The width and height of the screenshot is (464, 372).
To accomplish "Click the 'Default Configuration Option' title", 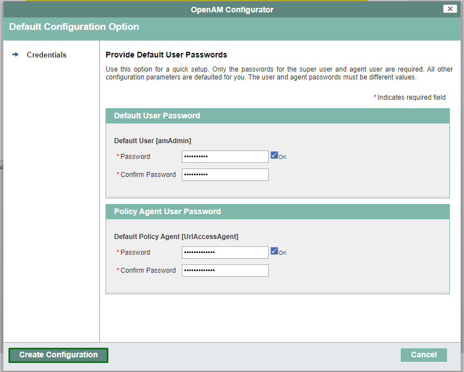I will tap(74, 27).
